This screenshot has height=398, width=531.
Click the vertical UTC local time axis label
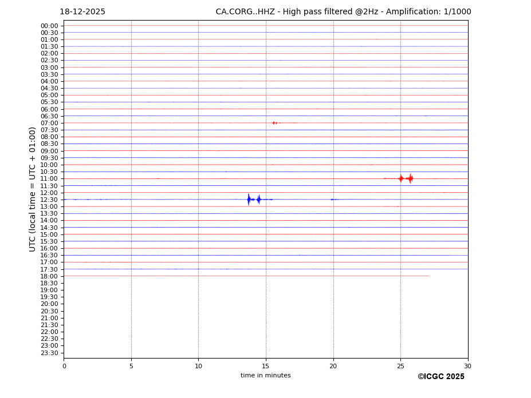(x=33, y=189)
